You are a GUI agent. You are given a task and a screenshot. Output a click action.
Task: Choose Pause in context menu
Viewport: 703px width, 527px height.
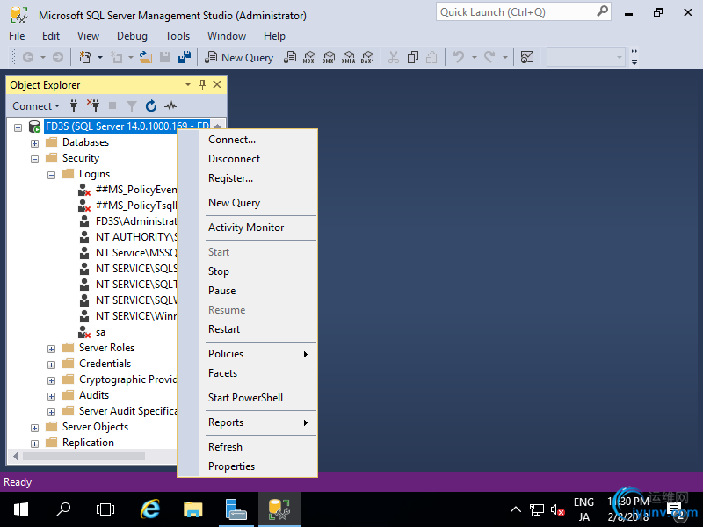click(x=248, y=291)
